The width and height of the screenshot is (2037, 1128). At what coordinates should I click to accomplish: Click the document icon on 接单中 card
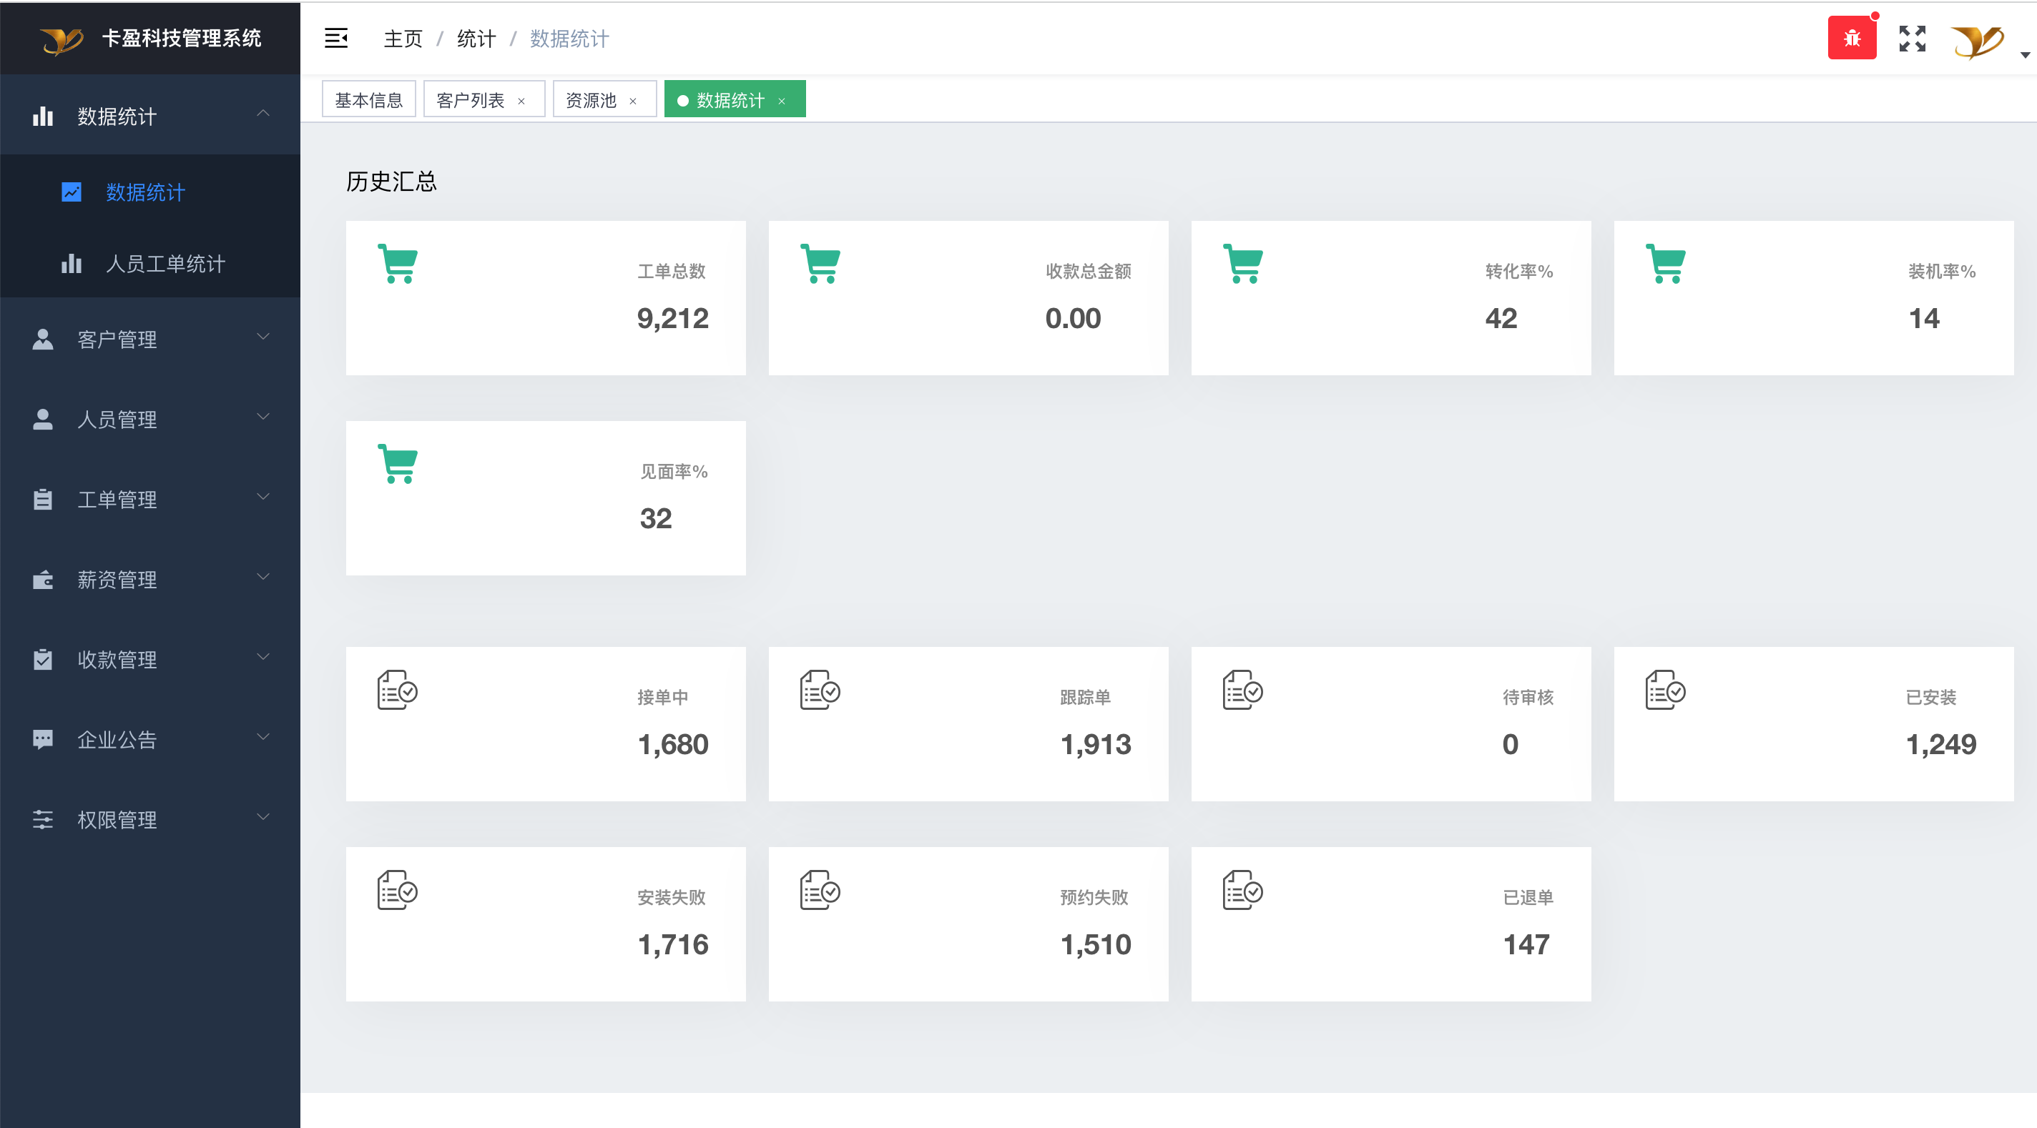(397, 689)
